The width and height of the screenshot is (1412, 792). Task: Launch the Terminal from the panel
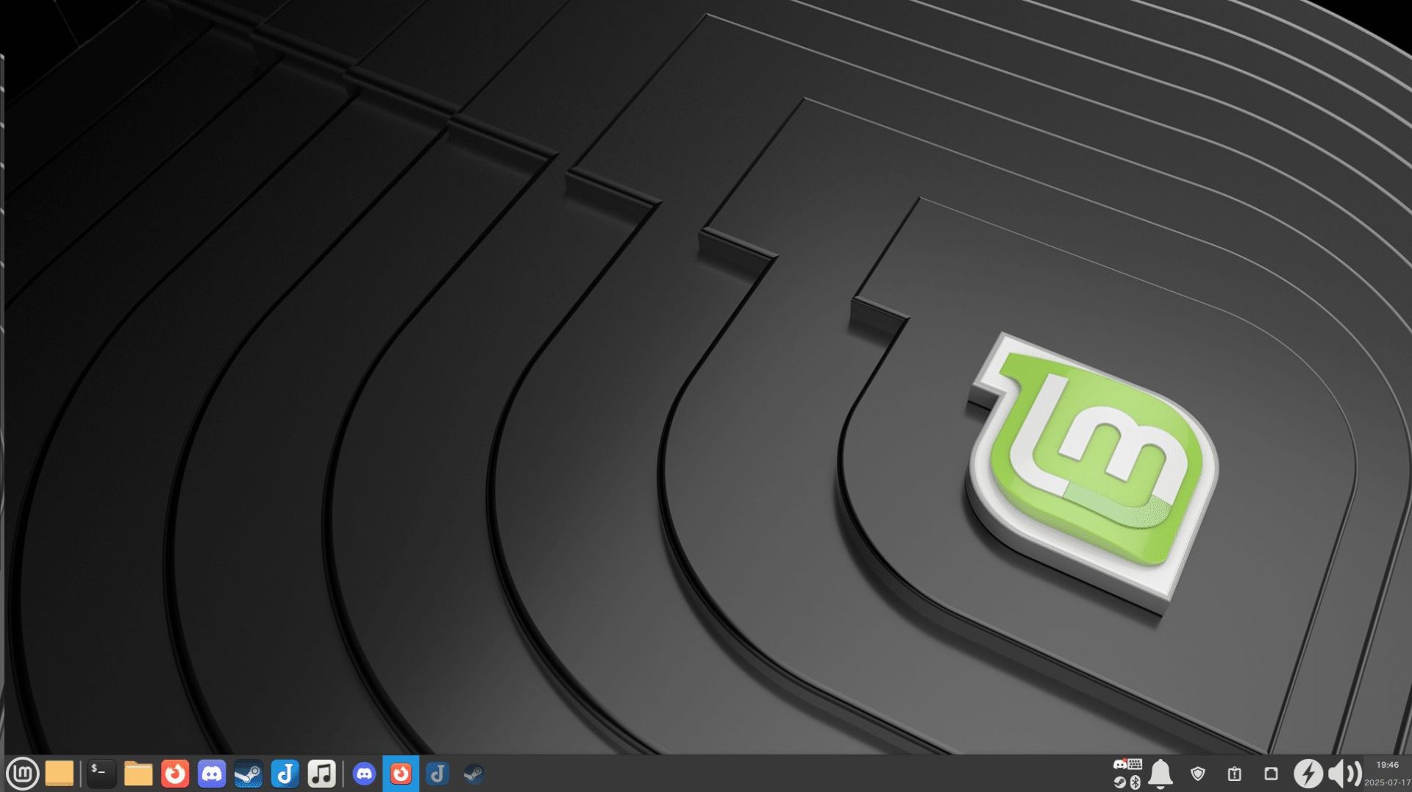click(101, 774)
